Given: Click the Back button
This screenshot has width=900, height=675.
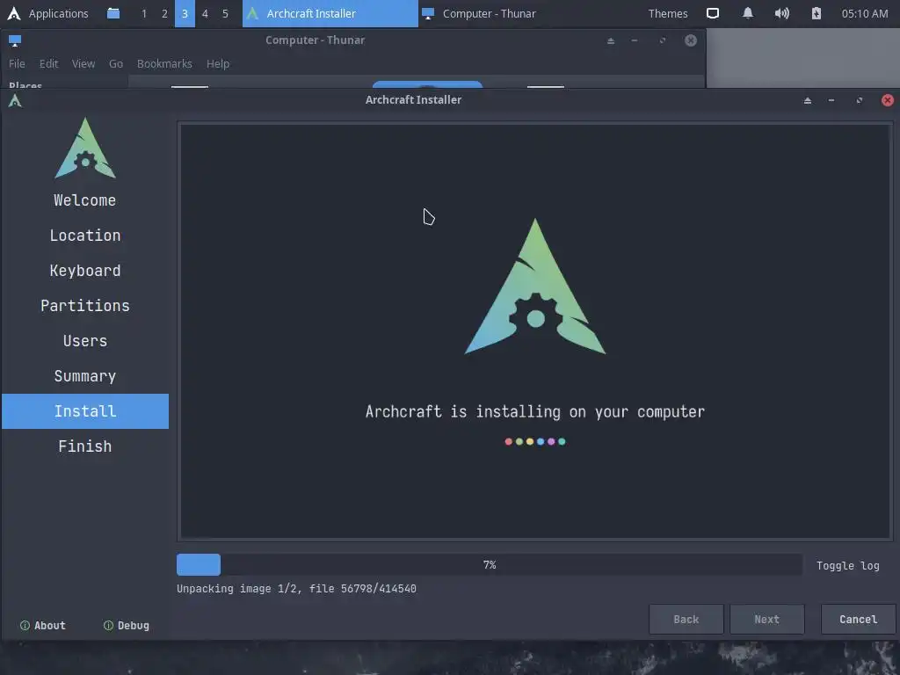Looking at the screenshot, I should tap(686, 620).
